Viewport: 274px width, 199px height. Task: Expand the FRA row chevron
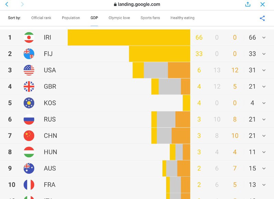(x=264, y=185)
